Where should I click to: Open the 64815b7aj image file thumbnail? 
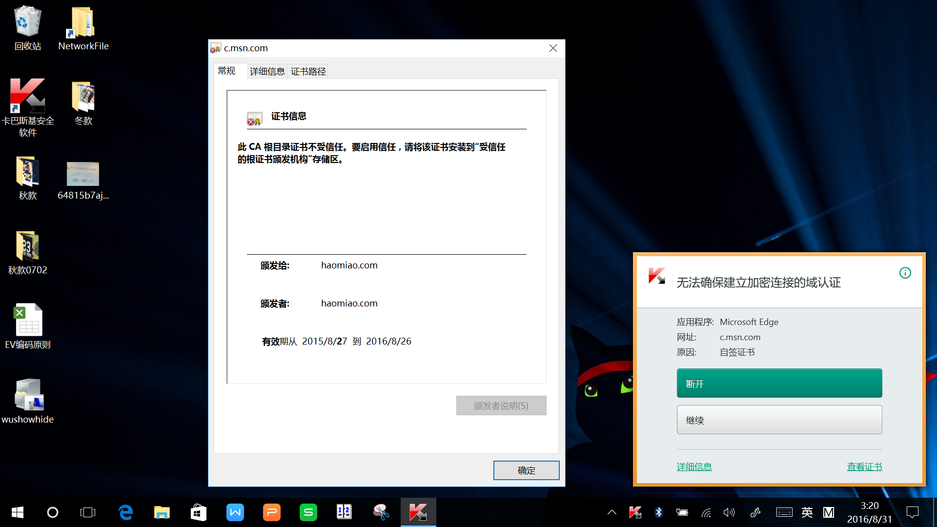point(83,180)
